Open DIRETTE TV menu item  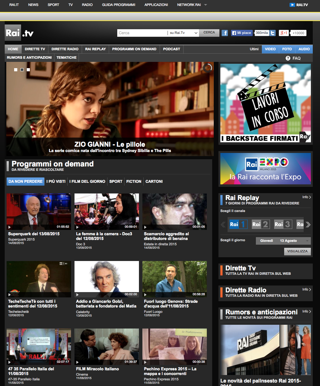pyautogui.click(x=35, y=49)
